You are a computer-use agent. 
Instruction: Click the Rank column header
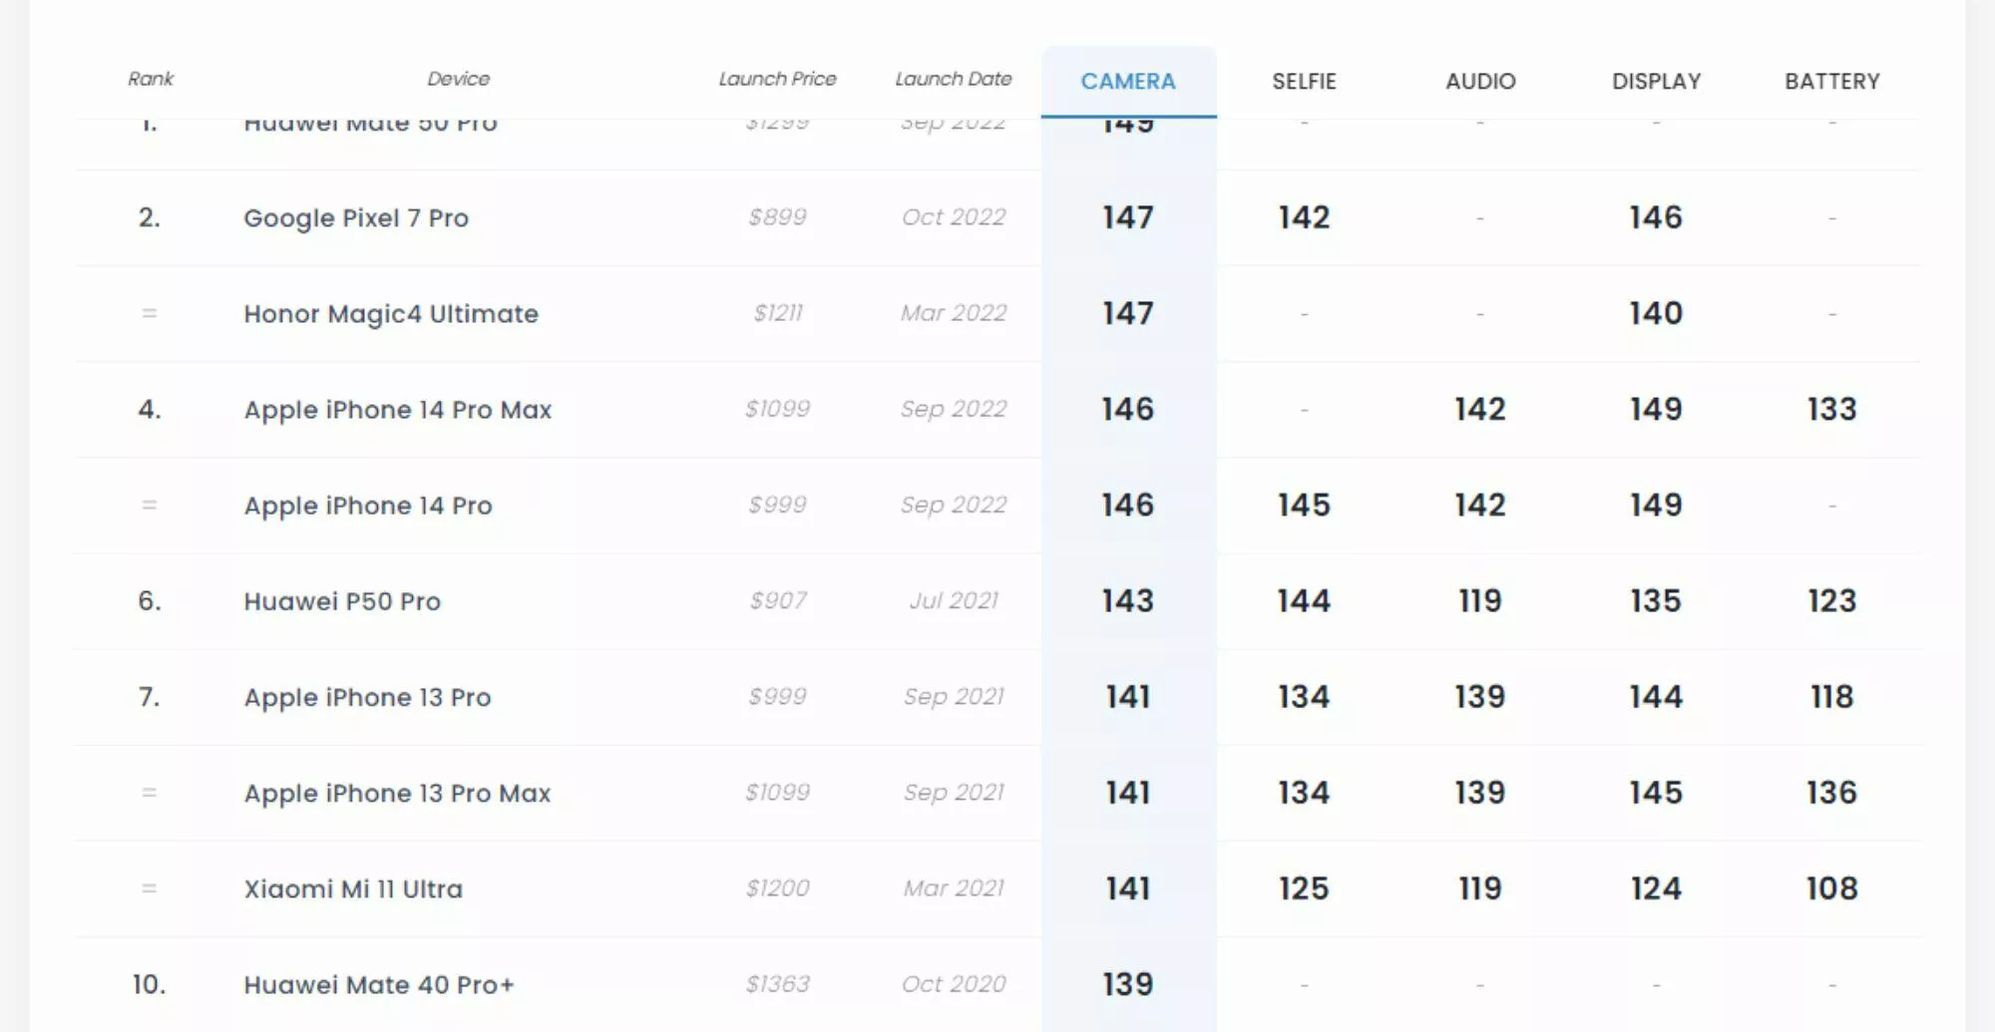(151, 79)
